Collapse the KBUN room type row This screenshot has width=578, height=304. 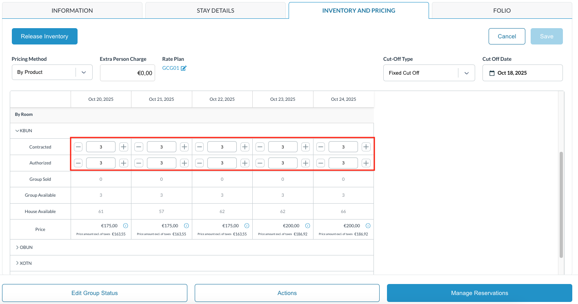pyautogui.click(x=17, y=131)
